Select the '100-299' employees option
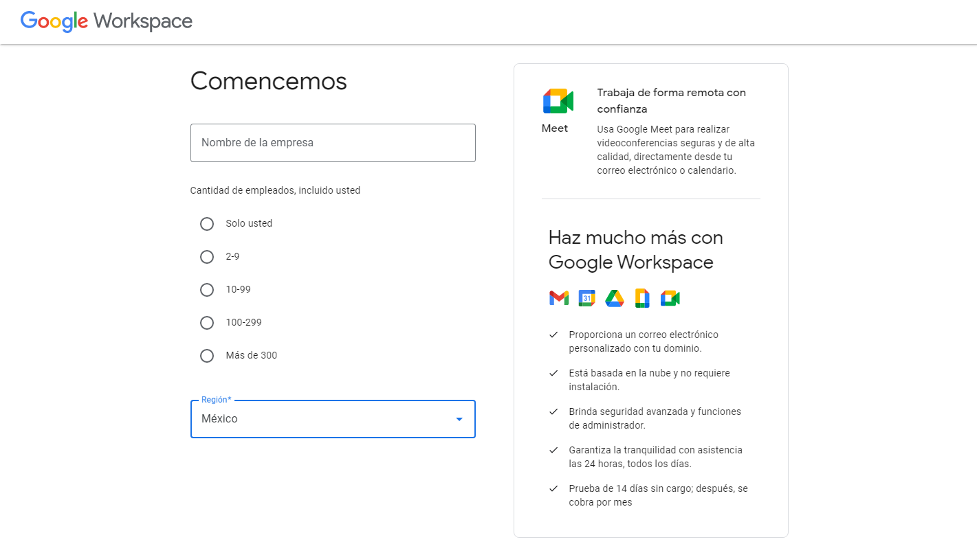Screen dimensions: 977x542 tap(207, 322)
